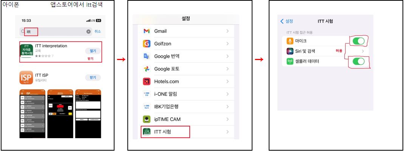The width and height of the screenshot is (404, 151).
Task: Tap the Google 포토 pinwheel icon
Action: point(146,69)
